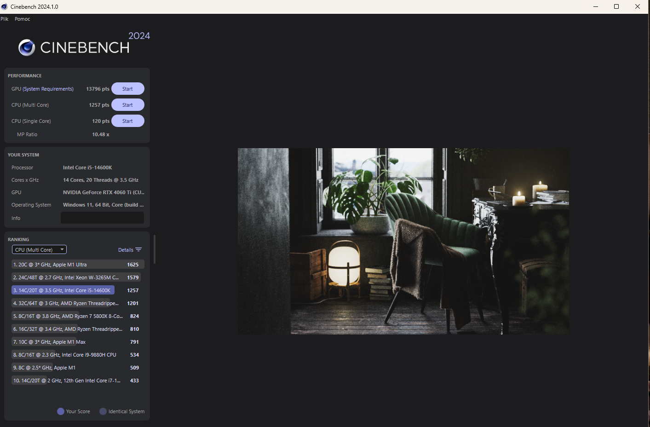Image resolution: width=650 pixels, height=427 pixels.
Task: Select the 8C Apple M1 ranking row
Action: 78,368
